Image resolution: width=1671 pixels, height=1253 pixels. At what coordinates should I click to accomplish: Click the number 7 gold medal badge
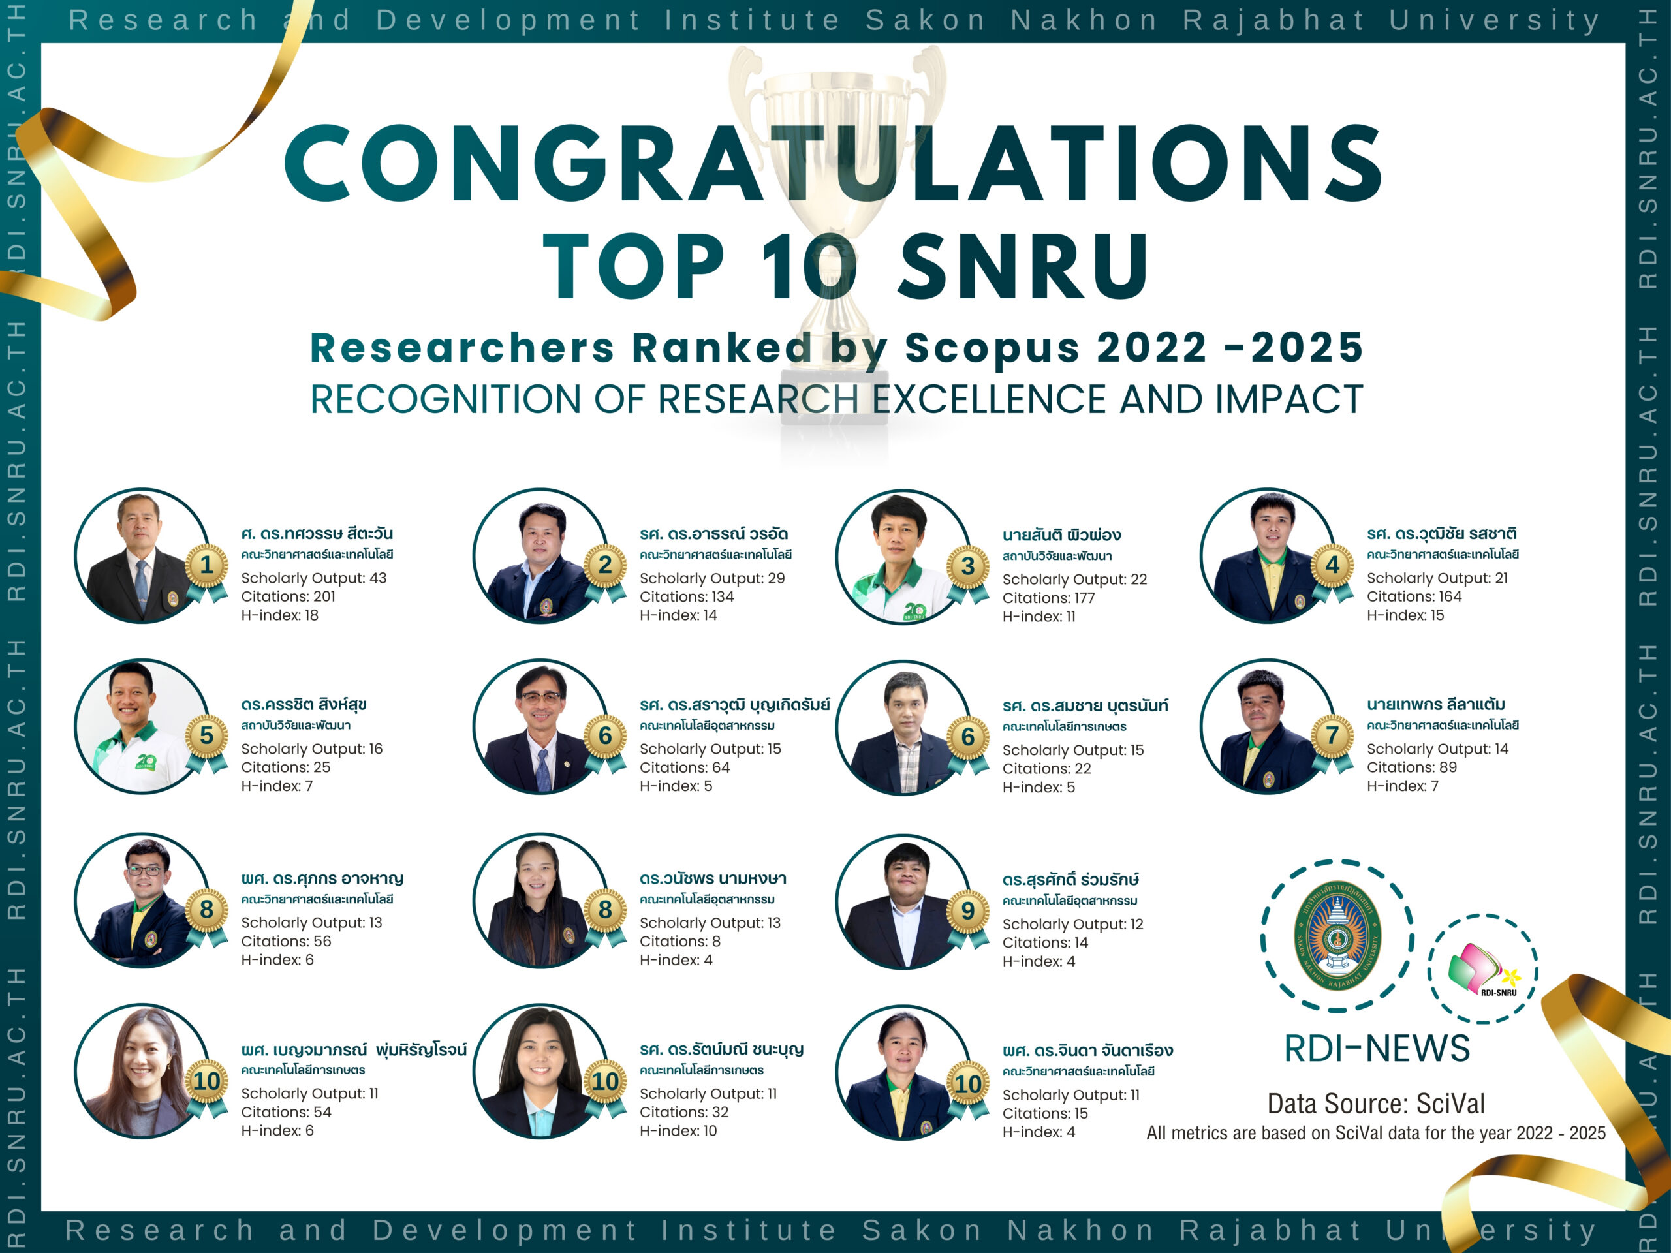pos(1333,736)
